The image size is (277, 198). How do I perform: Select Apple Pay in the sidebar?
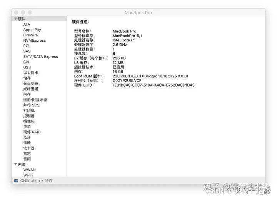point(32,30)
